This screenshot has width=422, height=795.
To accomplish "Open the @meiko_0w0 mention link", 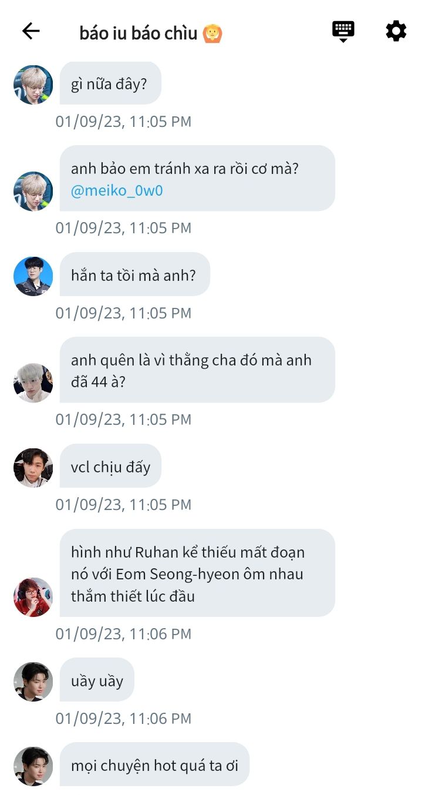I will pyautogui.click(x=117, y=191).
